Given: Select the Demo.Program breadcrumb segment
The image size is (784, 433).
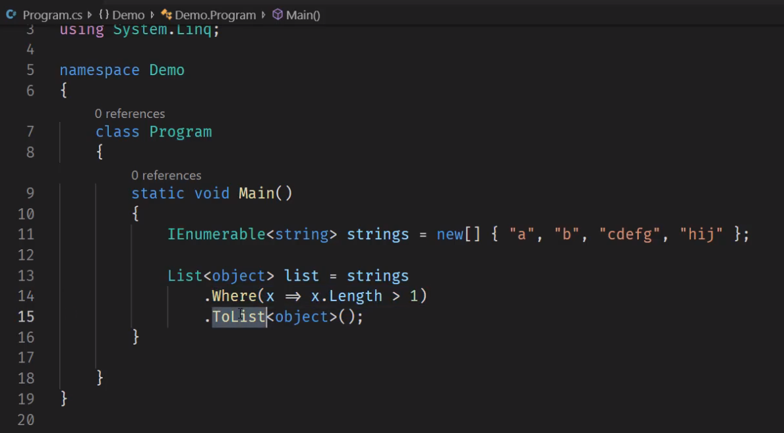Looking at the screenshot, I should (x=215, y=14).
